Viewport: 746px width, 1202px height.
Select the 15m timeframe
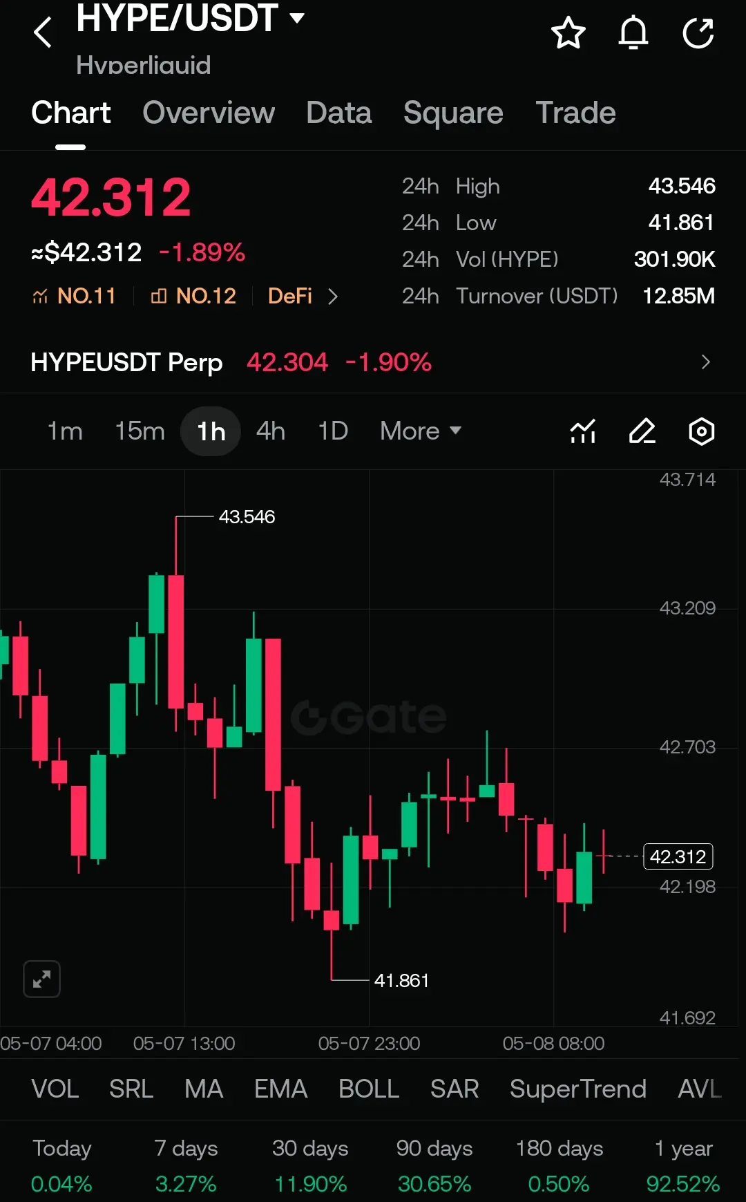pyautogui.click(x=140, y=431)
